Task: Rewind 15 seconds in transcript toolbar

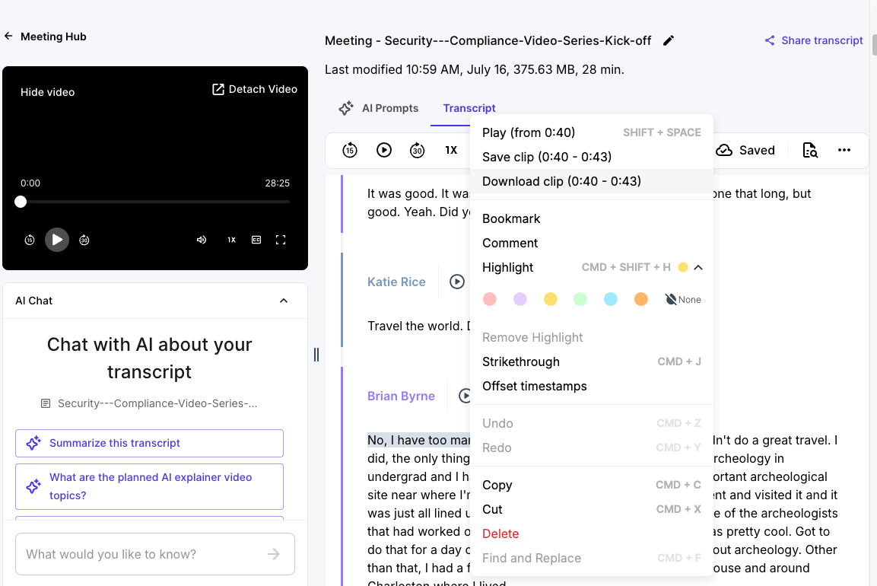Action: [349, 151]
